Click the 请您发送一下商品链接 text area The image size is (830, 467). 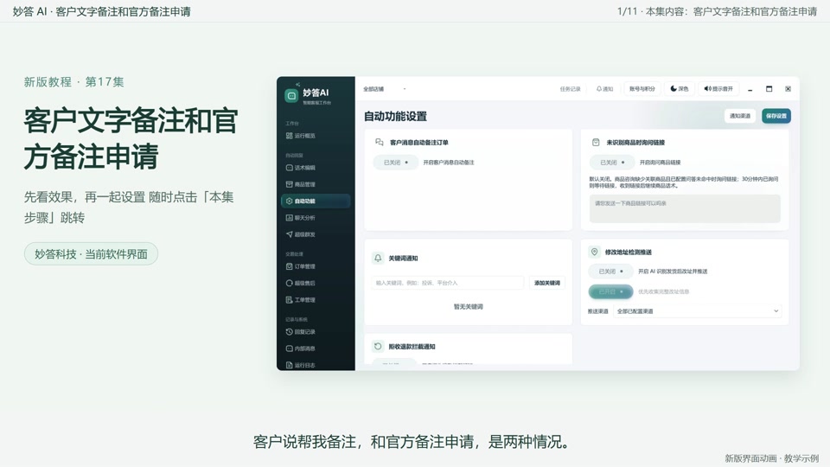[x=685, y=208]
